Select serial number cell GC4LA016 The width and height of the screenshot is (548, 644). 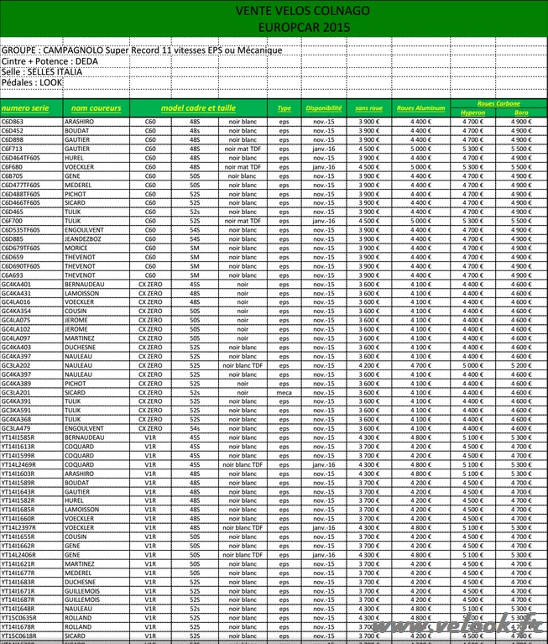pos(16,302)
